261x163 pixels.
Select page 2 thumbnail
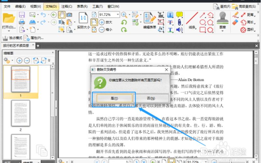pos(21,113)
